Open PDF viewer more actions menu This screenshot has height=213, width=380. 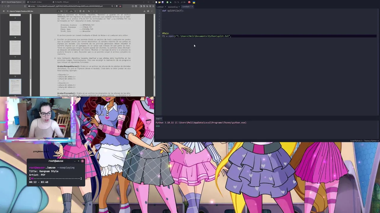tap(151, 11)
